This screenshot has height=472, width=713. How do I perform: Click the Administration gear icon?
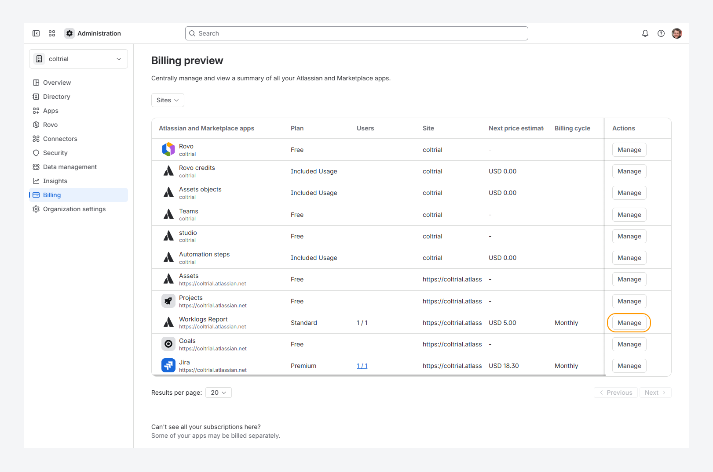69,33
